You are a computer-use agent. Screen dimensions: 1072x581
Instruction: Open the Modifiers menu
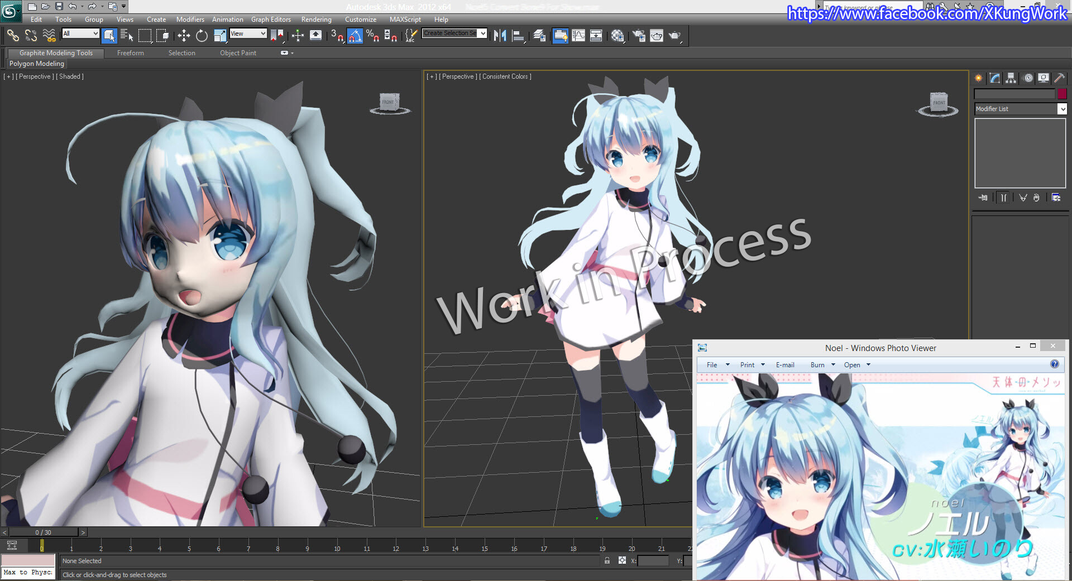190,20
